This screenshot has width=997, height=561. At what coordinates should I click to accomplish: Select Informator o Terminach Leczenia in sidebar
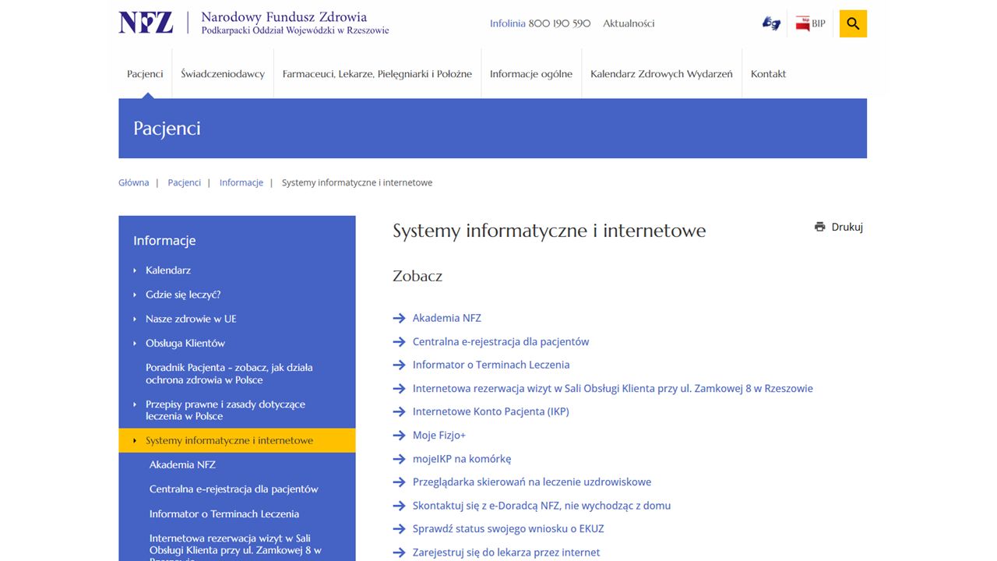(x=224, y=513)
